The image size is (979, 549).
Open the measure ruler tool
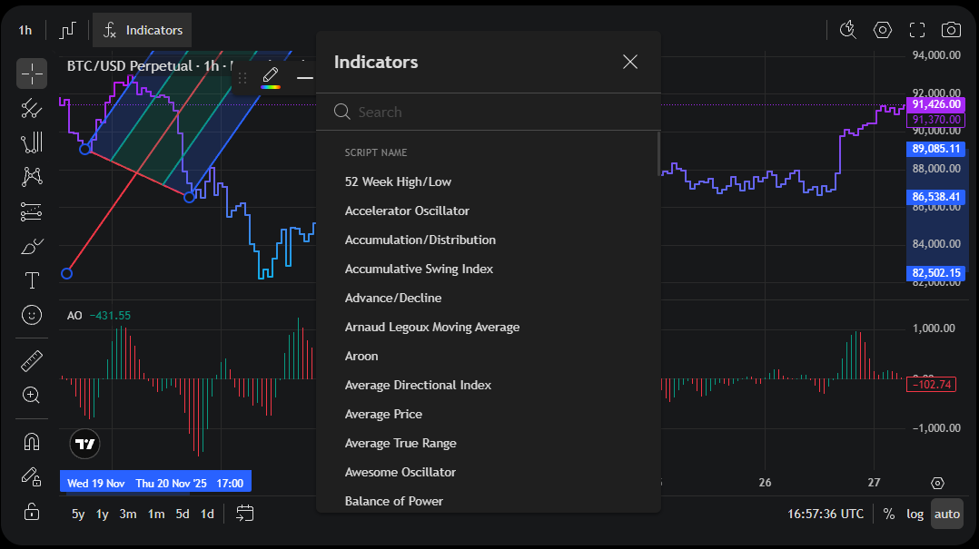coord(32,360)
